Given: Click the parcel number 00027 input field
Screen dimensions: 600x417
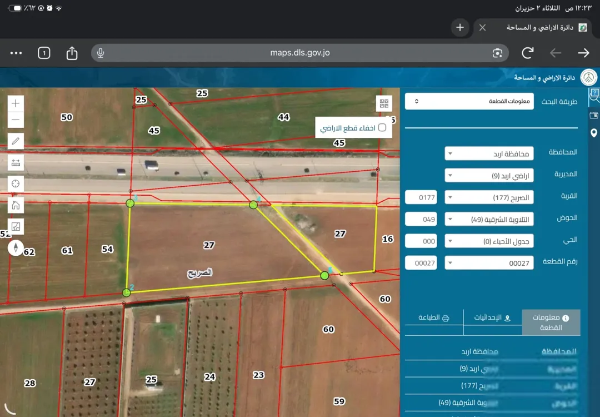Looking at the screenshot, I should pos(421,263).
